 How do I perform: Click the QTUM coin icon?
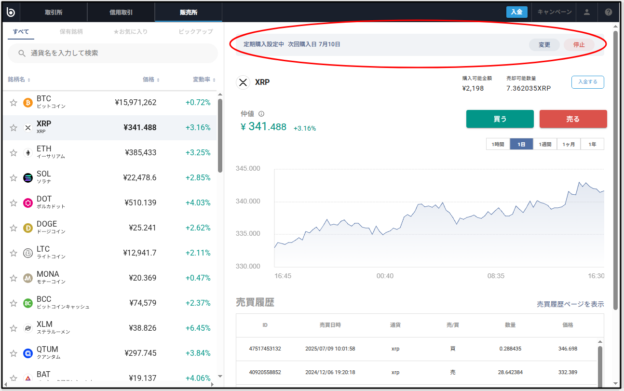(x=28, y=353)
